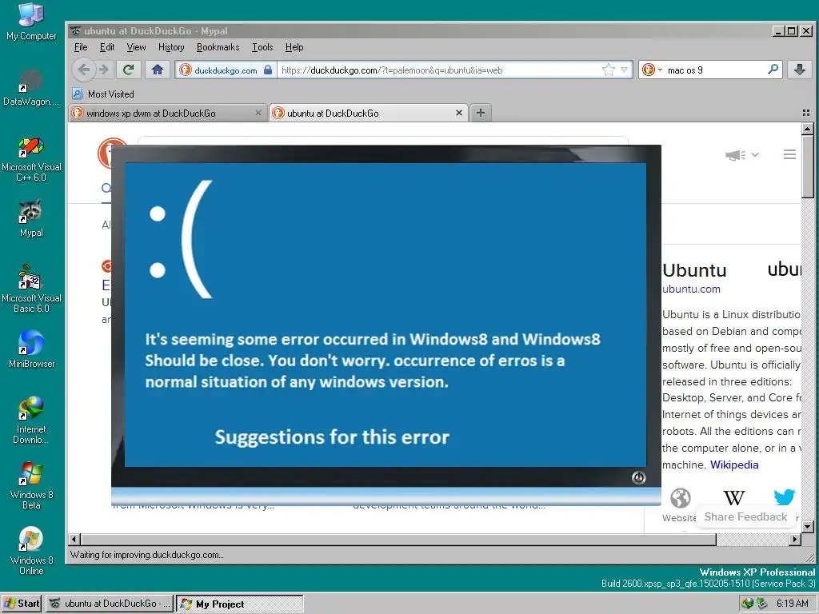Switch to ubuntu at DuckDuckGo taskbar button

109,604
